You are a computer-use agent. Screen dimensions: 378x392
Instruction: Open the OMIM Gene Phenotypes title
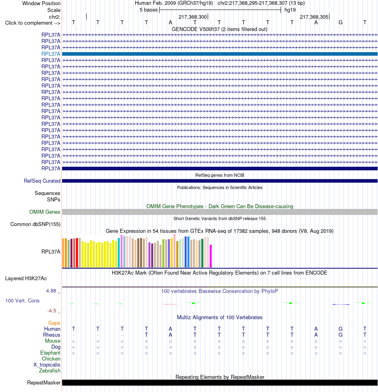click(220, 206)
